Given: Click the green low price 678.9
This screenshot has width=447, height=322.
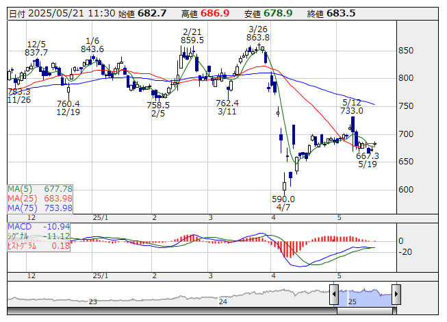Looking at the screenshot, I should [278, 14].
